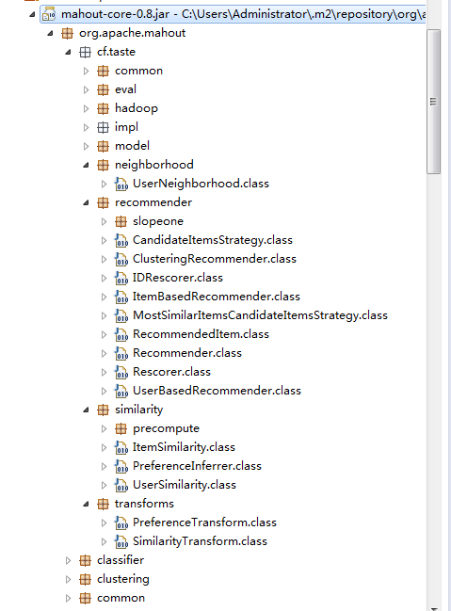Expand the classifier package arrow

pyautogui.click(x=68, y=560)
